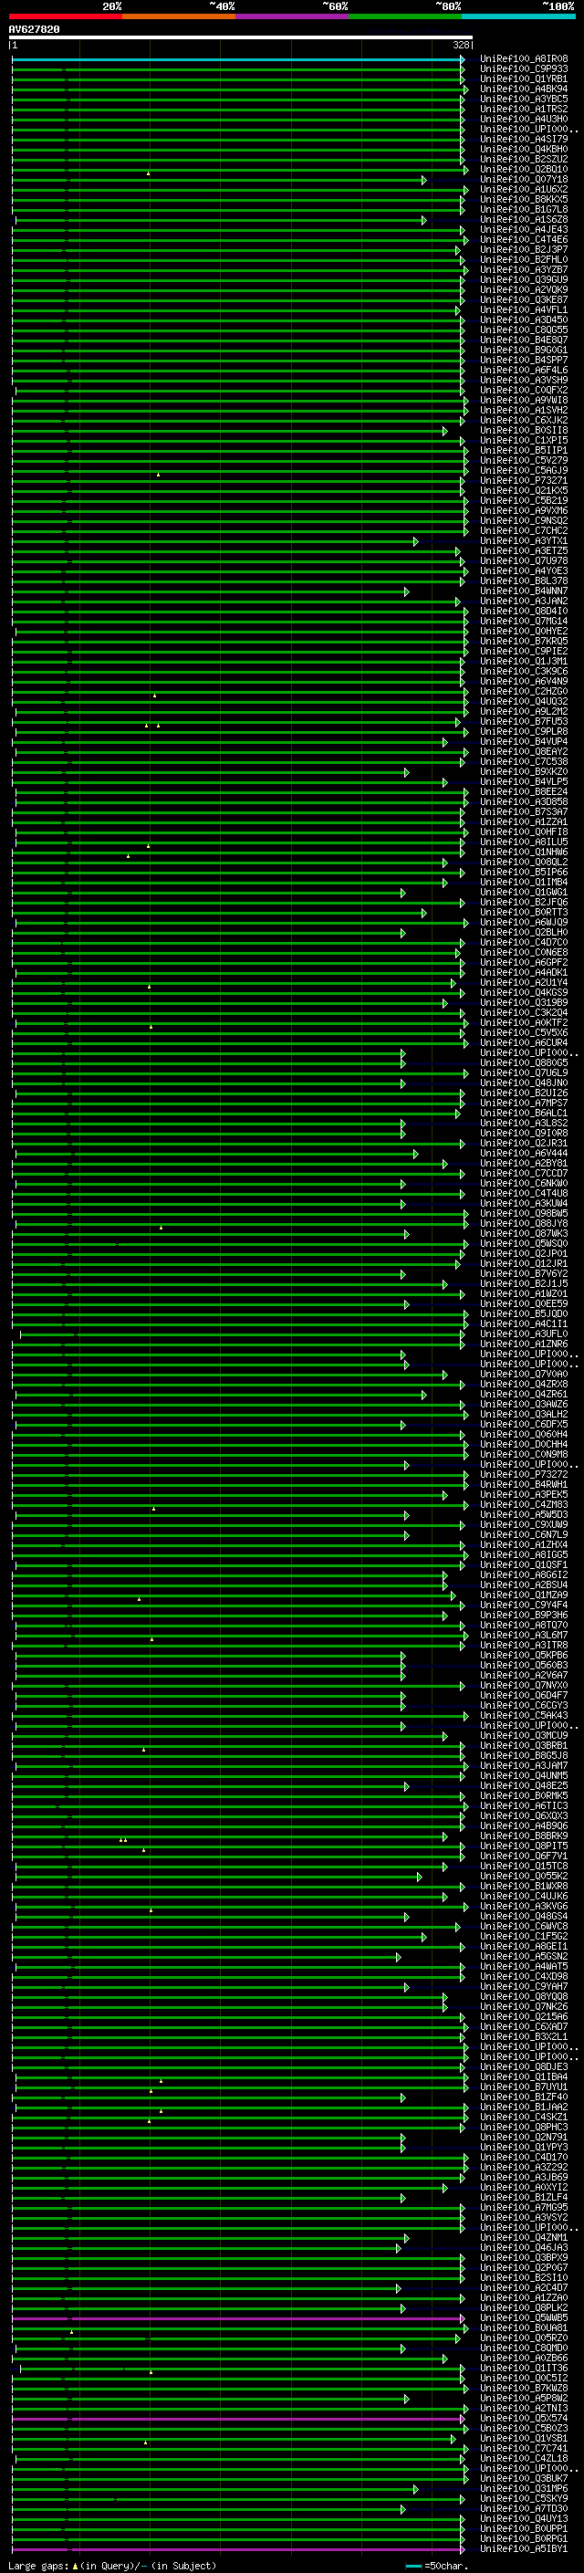Open the UniRef100_Q4ZRX8 hit link
This screenshot has height=2573, width=584.
coord(524,1385)
